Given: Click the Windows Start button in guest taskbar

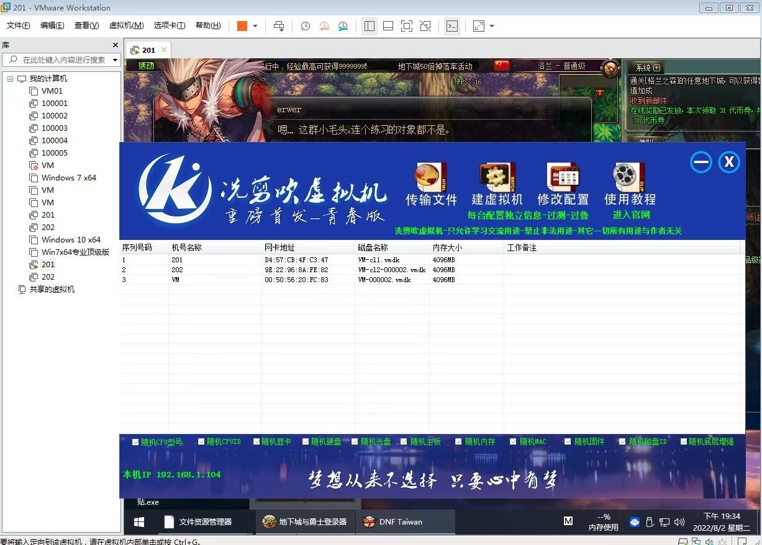Looking at the screenshot, I should click(x=139, y=522).
